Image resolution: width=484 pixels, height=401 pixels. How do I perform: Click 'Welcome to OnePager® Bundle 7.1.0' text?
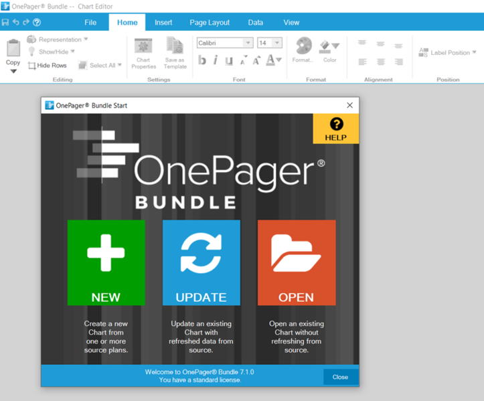pos(199,372)
